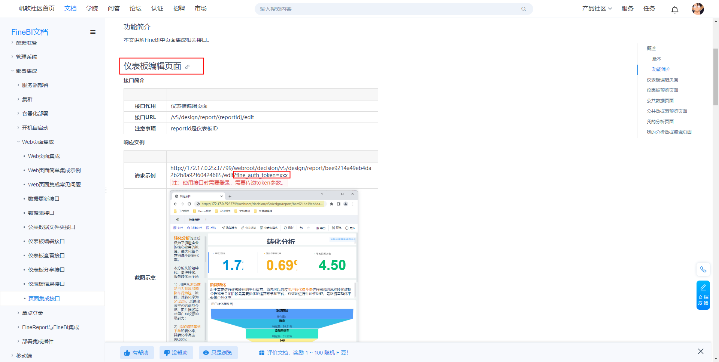719x362 pixels.
Task: Open 仪表板查看接口 doc
Action: click(46, 256)
